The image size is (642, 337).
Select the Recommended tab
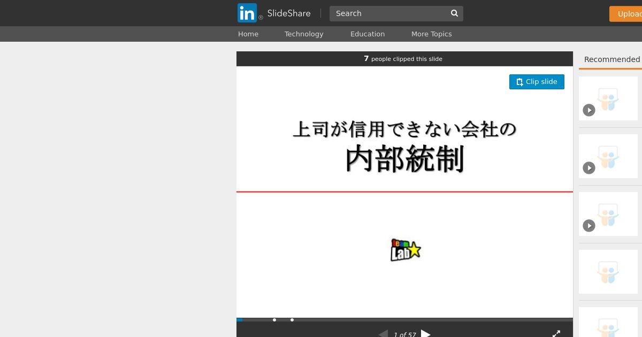coord(612,59)
